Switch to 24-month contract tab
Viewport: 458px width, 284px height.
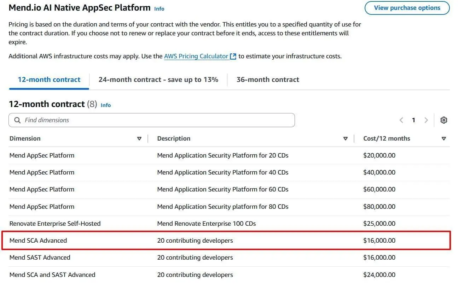[x=158, y=79]
